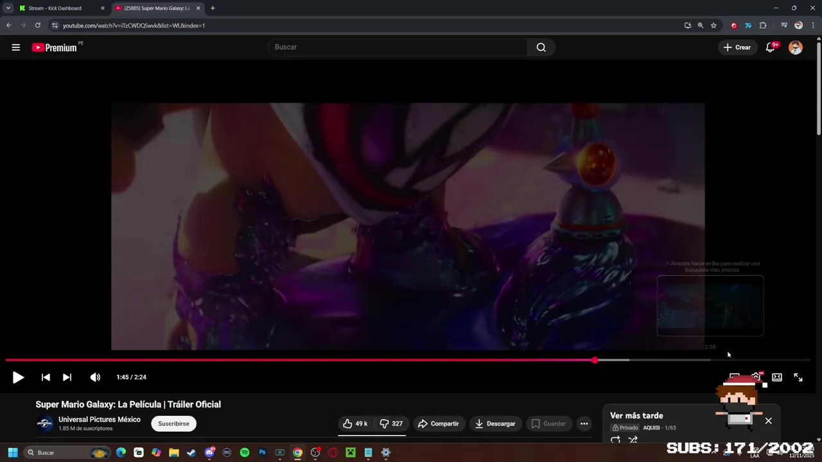Open Discord from the taskbar

tap(209, 452)
